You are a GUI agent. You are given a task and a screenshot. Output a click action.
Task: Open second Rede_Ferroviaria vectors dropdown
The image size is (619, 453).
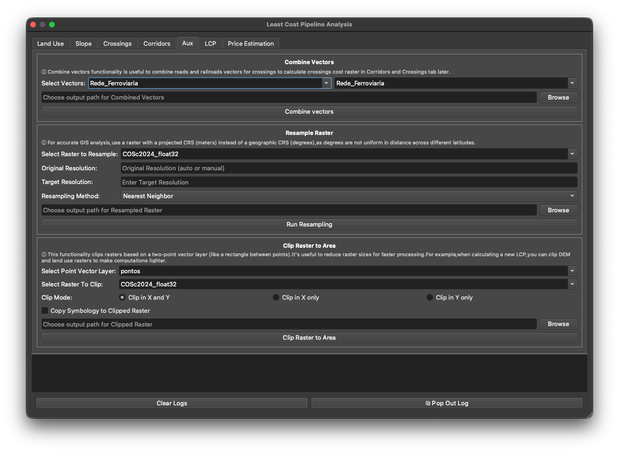[x=456, y=83]
